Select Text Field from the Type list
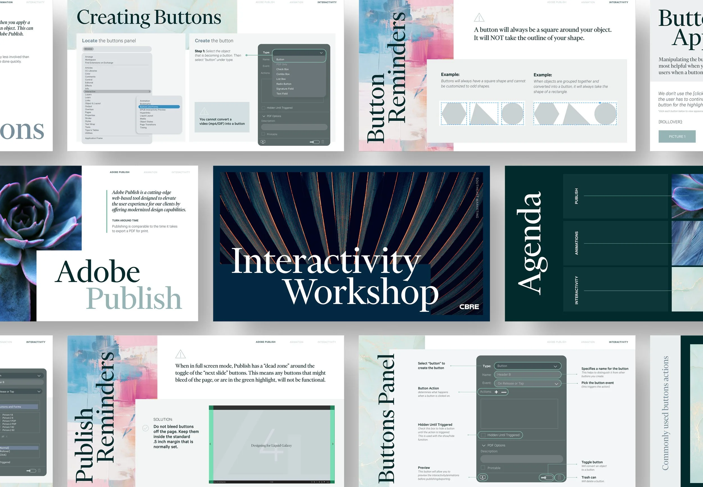 click(282, 94)
